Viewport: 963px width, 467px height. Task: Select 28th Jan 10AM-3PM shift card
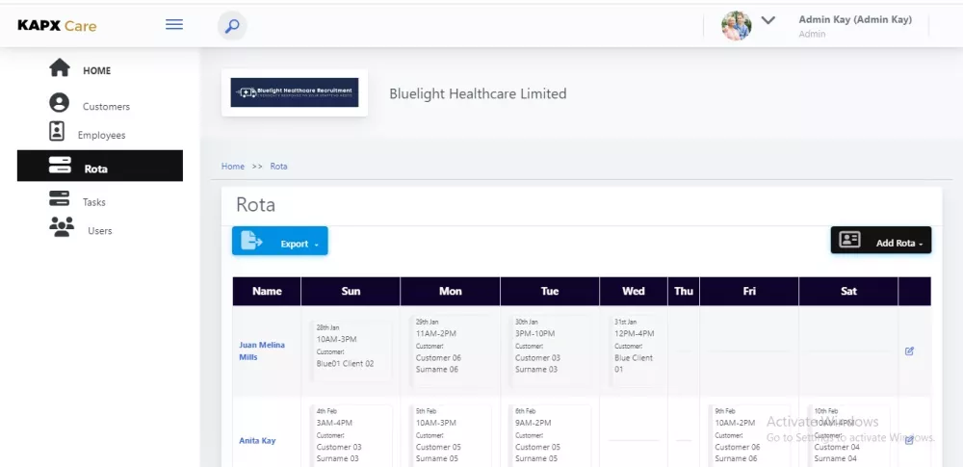(x=351, y=350)
